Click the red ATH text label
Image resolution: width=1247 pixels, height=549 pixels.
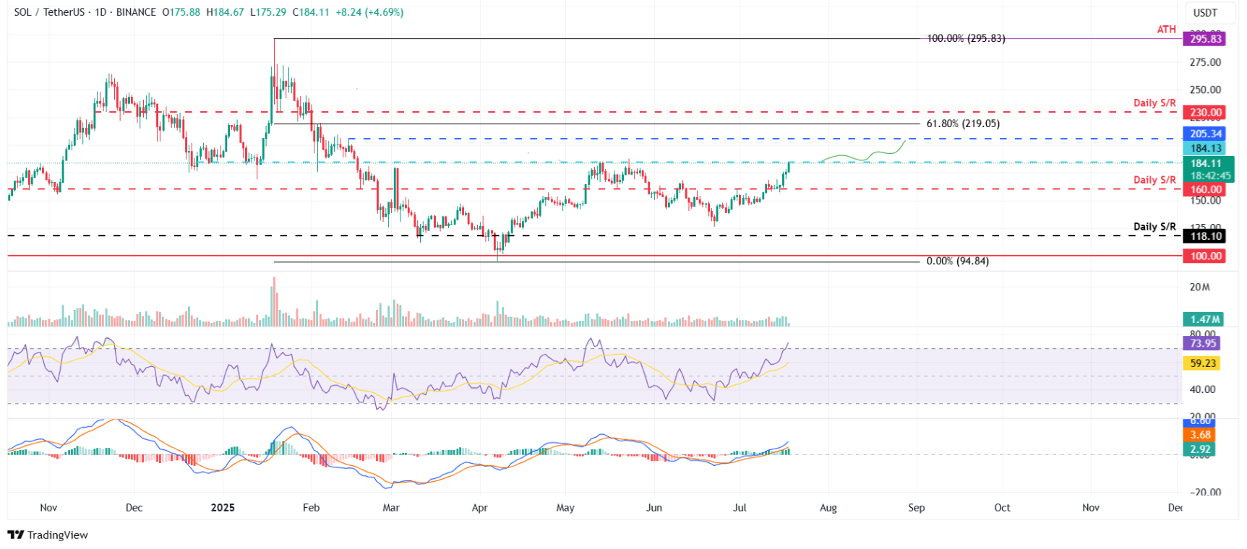(1166, 30)
